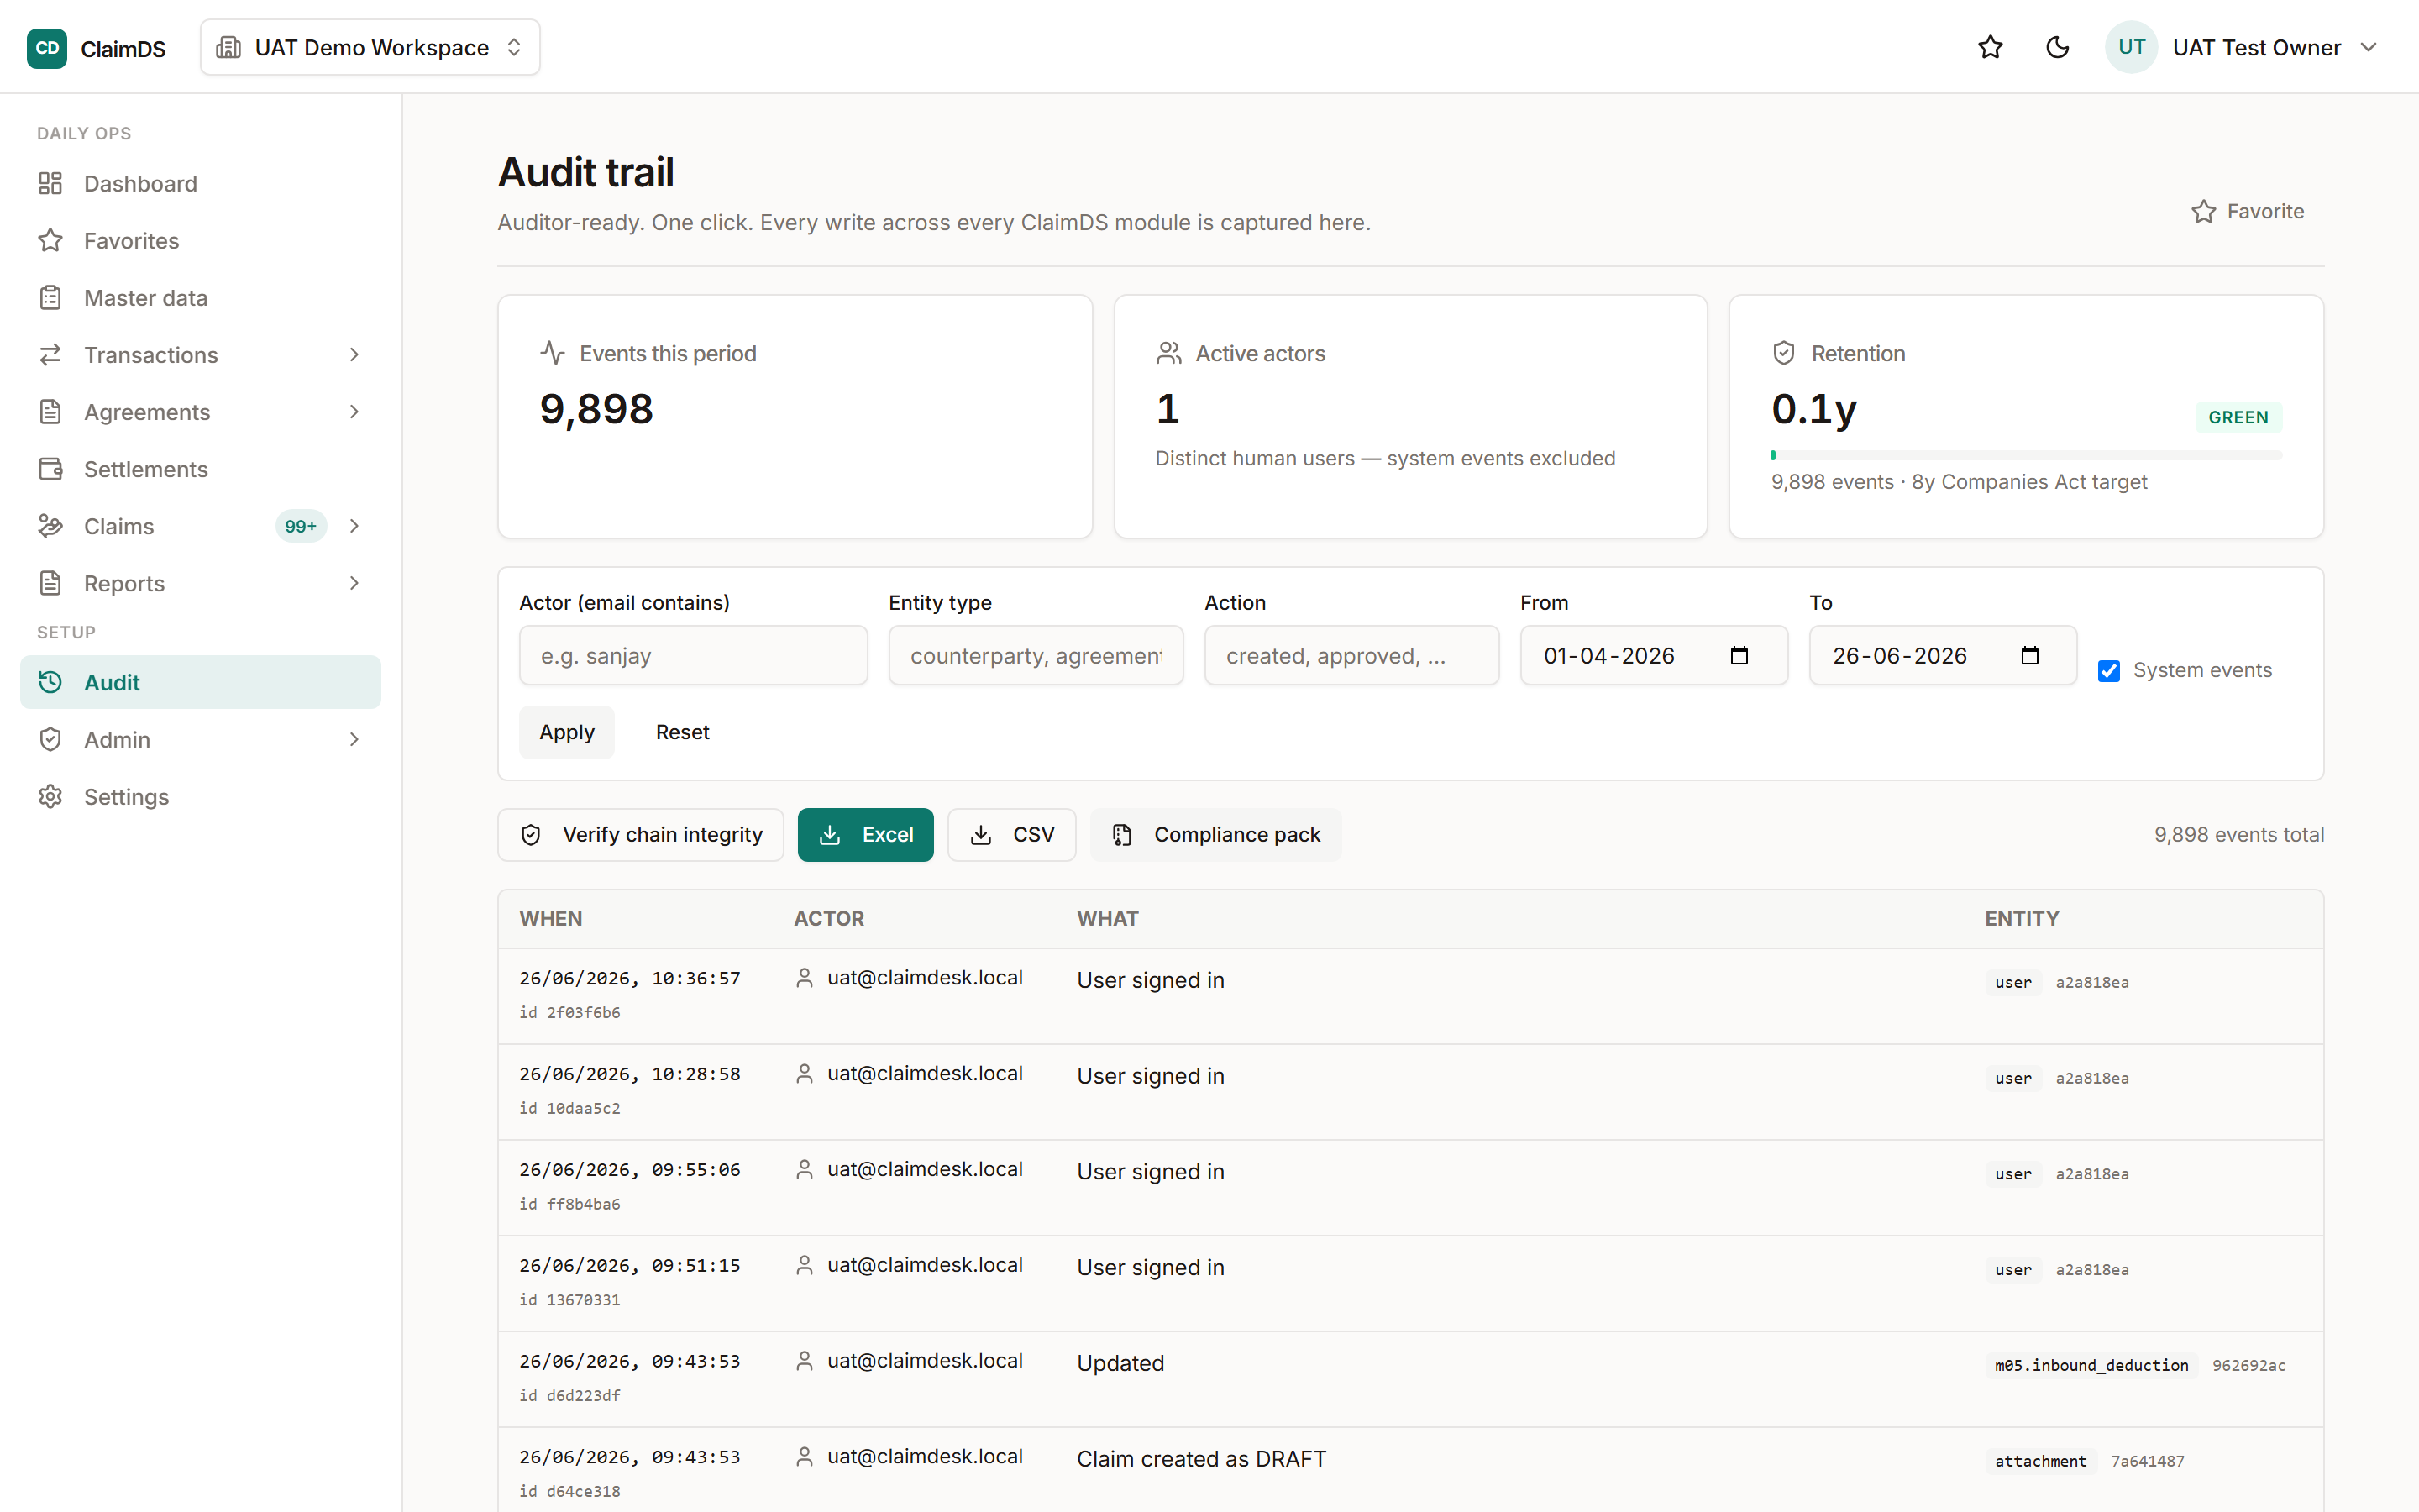Viewport: 2419px width, 1512px height.
Task: Open the UAT Demo Workspace switcher
Action: click(370, 47)
